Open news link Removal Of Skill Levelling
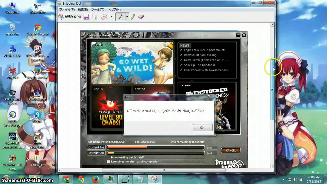The height and width of the screenshot is (184, 327). 202,55
